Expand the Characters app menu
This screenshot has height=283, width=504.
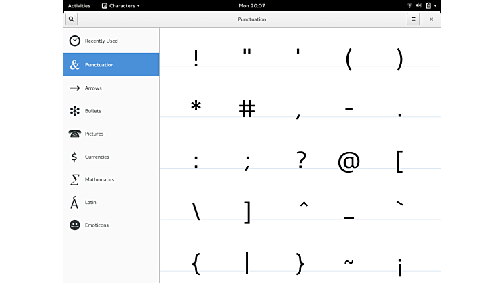(x=121, y=5)
